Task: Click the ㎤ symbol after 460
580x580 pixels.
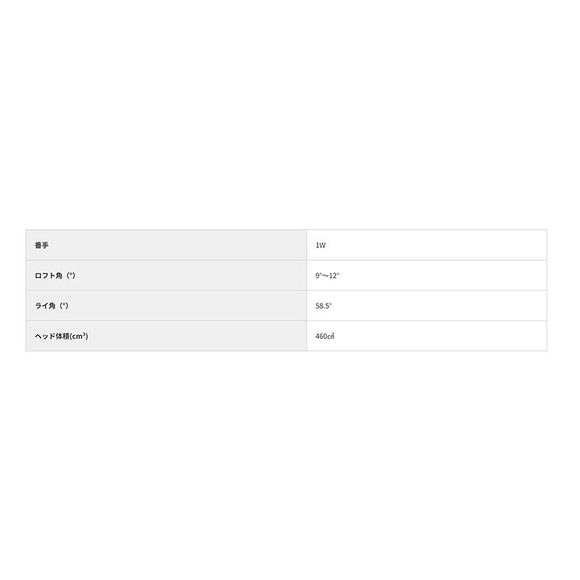Action: pyautogui.click(x=333, y=337)
